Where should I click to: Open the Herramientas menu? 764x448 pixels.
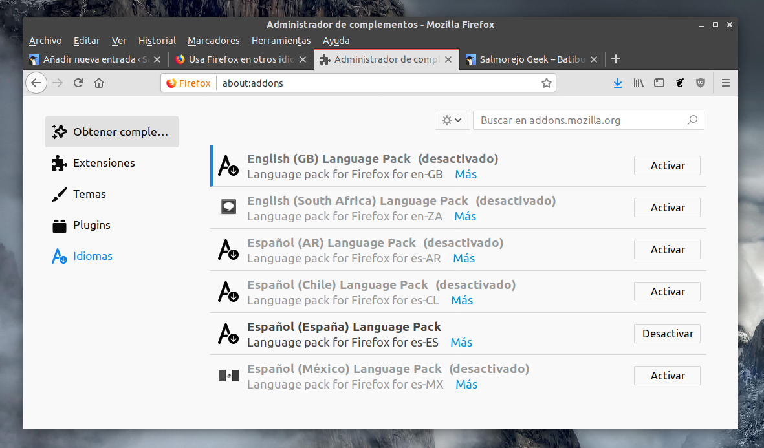point(281,41)
